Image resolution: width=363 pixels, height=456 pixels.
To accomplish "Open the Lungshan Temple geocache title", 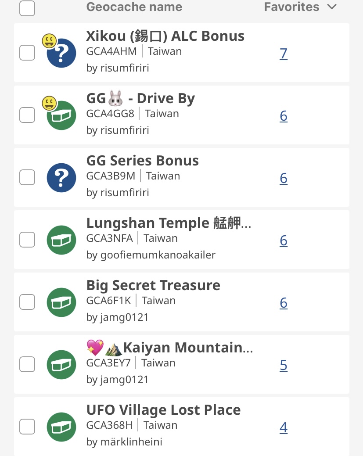I will coord(169,223).
